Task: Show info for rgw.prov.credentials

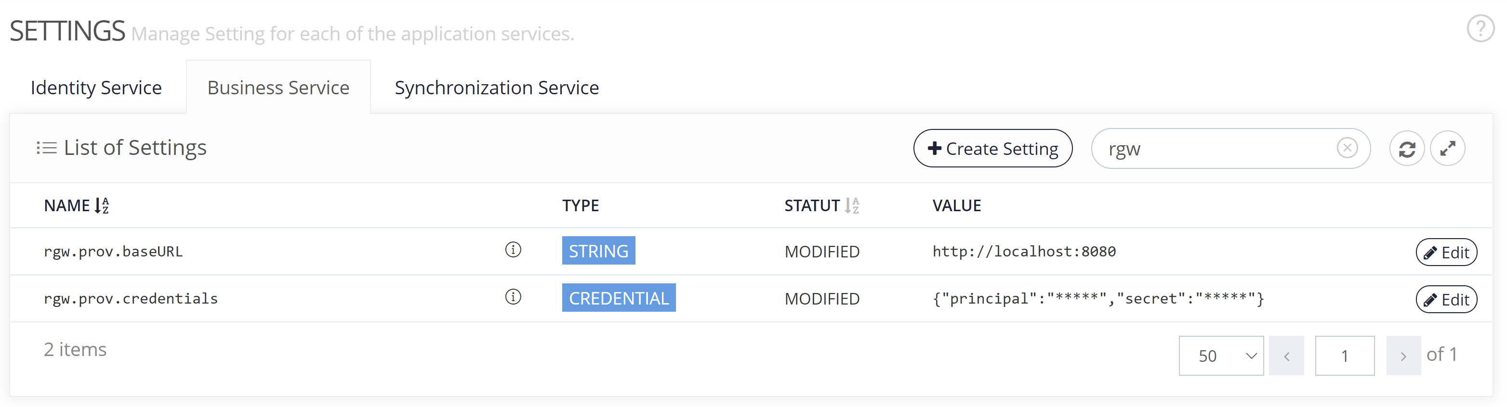Action: (x=513, y=298)
